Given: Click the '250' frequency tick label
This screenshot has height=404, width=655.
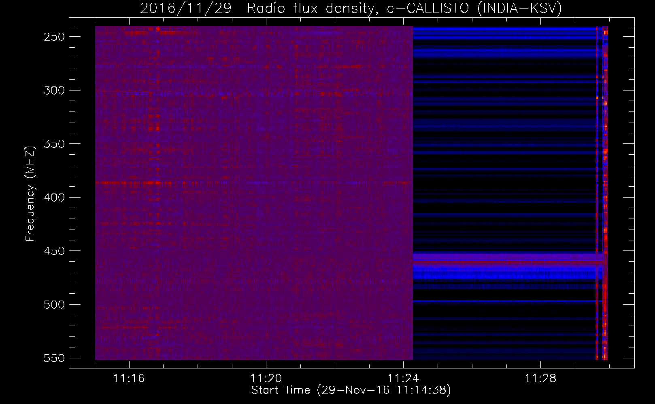Looking at the screenshot, I should point(54,37).
